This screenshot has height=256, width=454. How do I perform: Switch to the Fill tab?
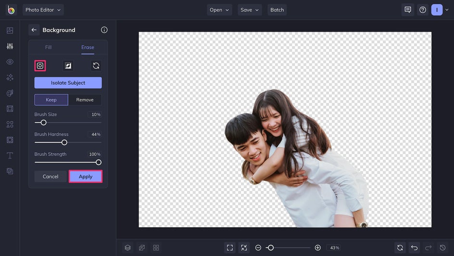(x=49, y=47)
